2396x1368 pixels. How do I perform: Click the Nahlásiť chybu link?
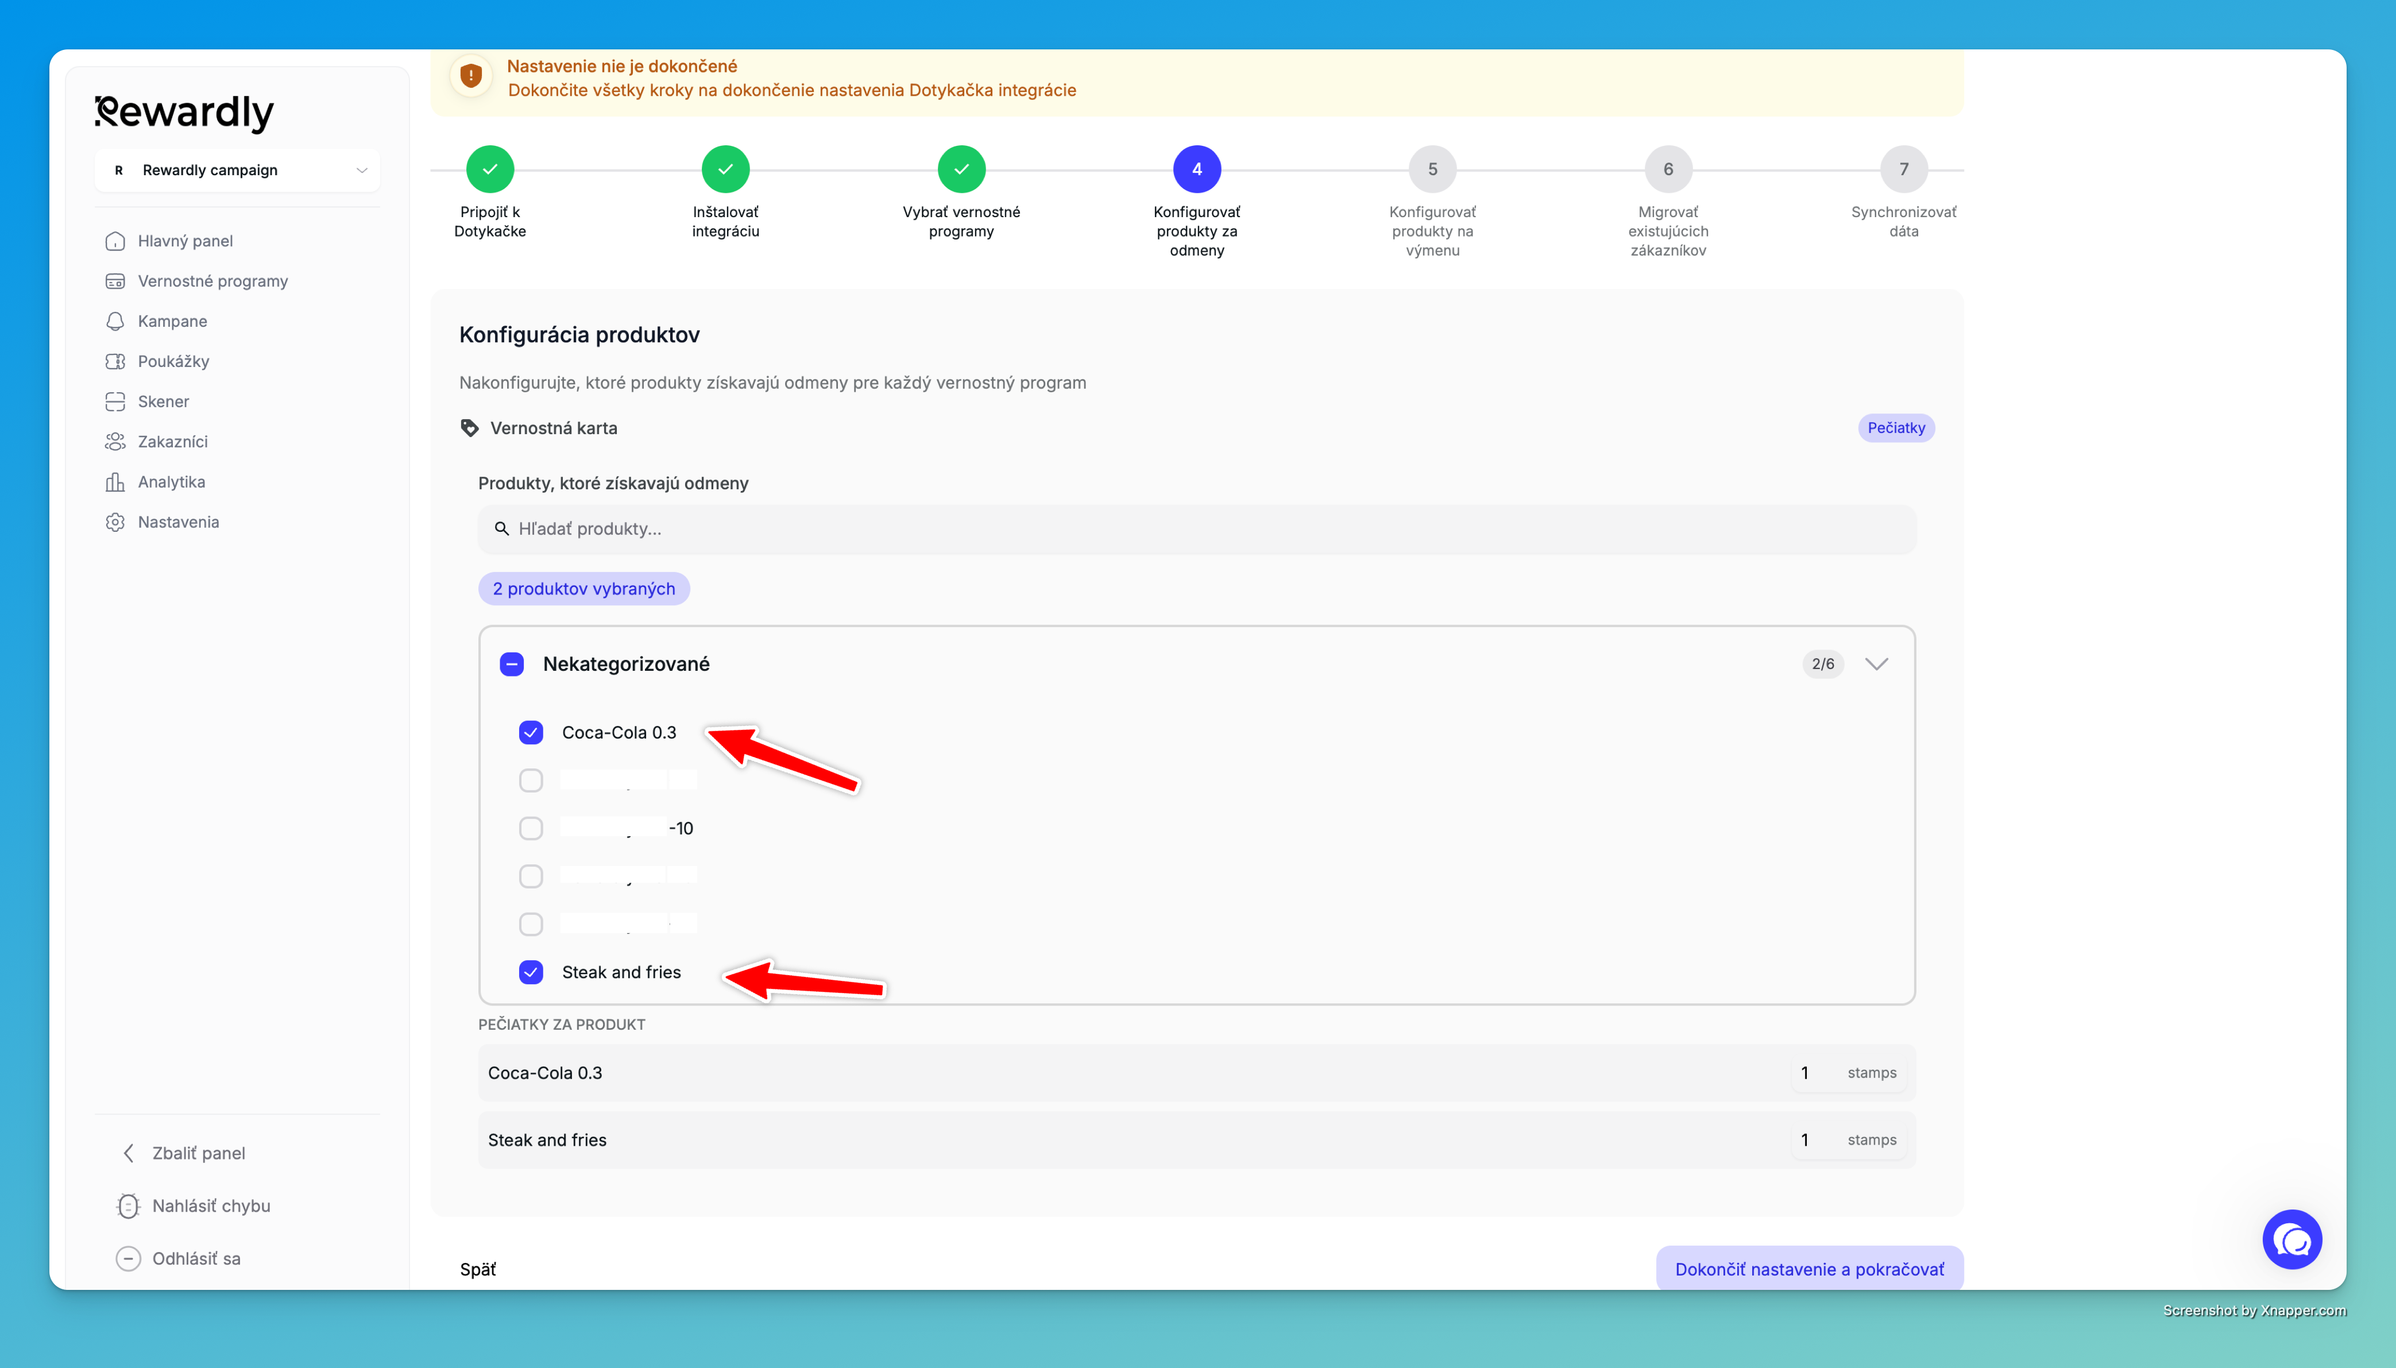coord(211,1207)
